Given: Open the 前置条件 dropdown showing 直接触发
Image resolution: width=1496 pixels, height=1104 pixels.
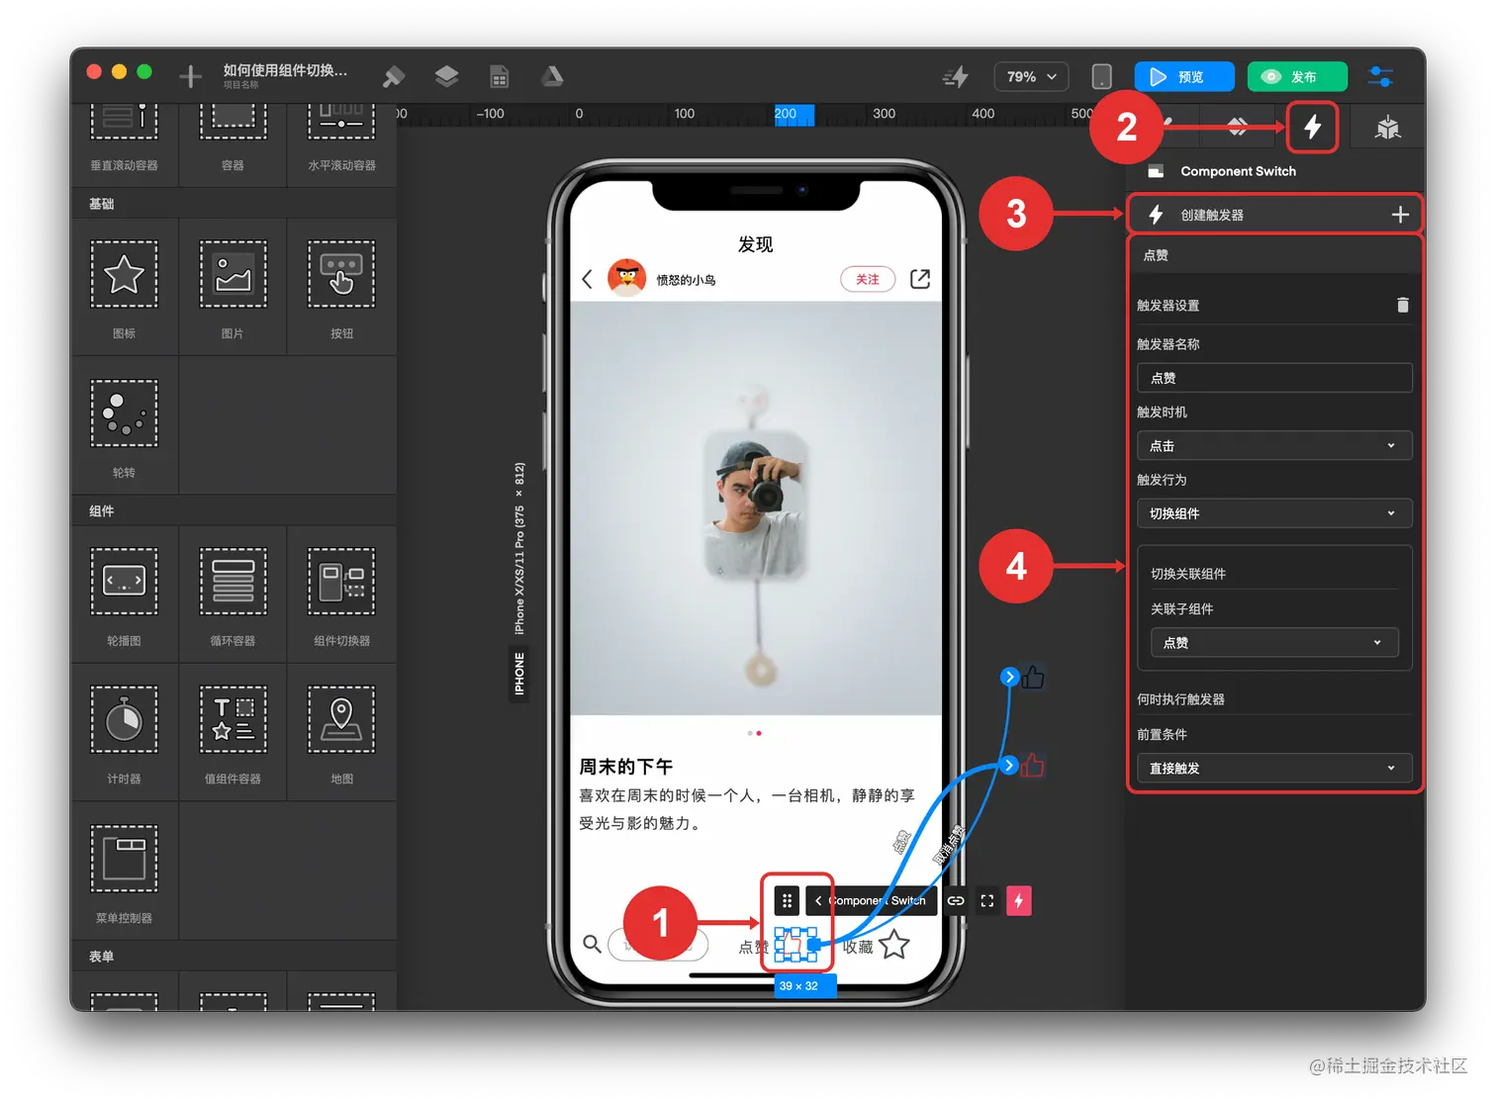Looking at the screenshot, I should (1274, 768).
